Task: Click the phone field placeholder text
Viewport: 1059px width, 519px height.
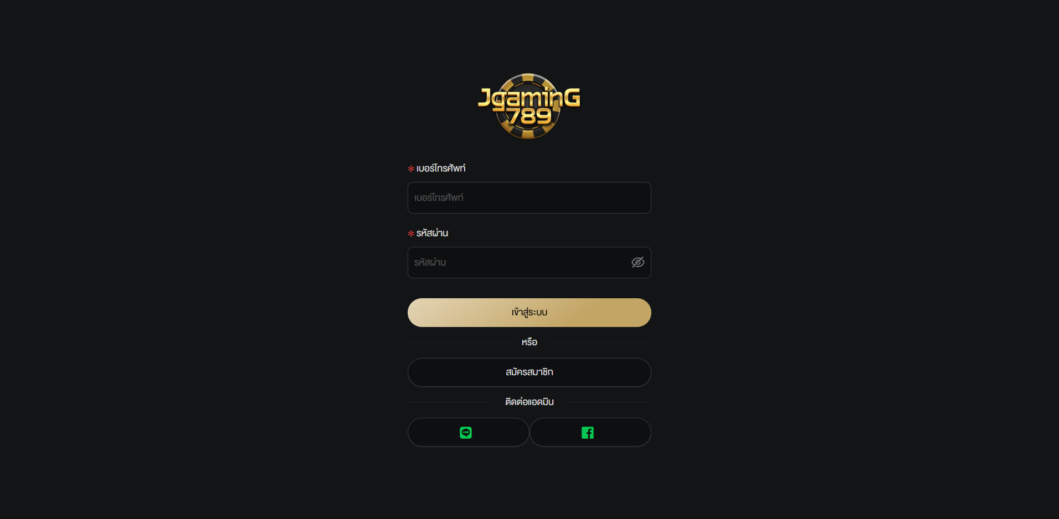Action: pos(439,198)
